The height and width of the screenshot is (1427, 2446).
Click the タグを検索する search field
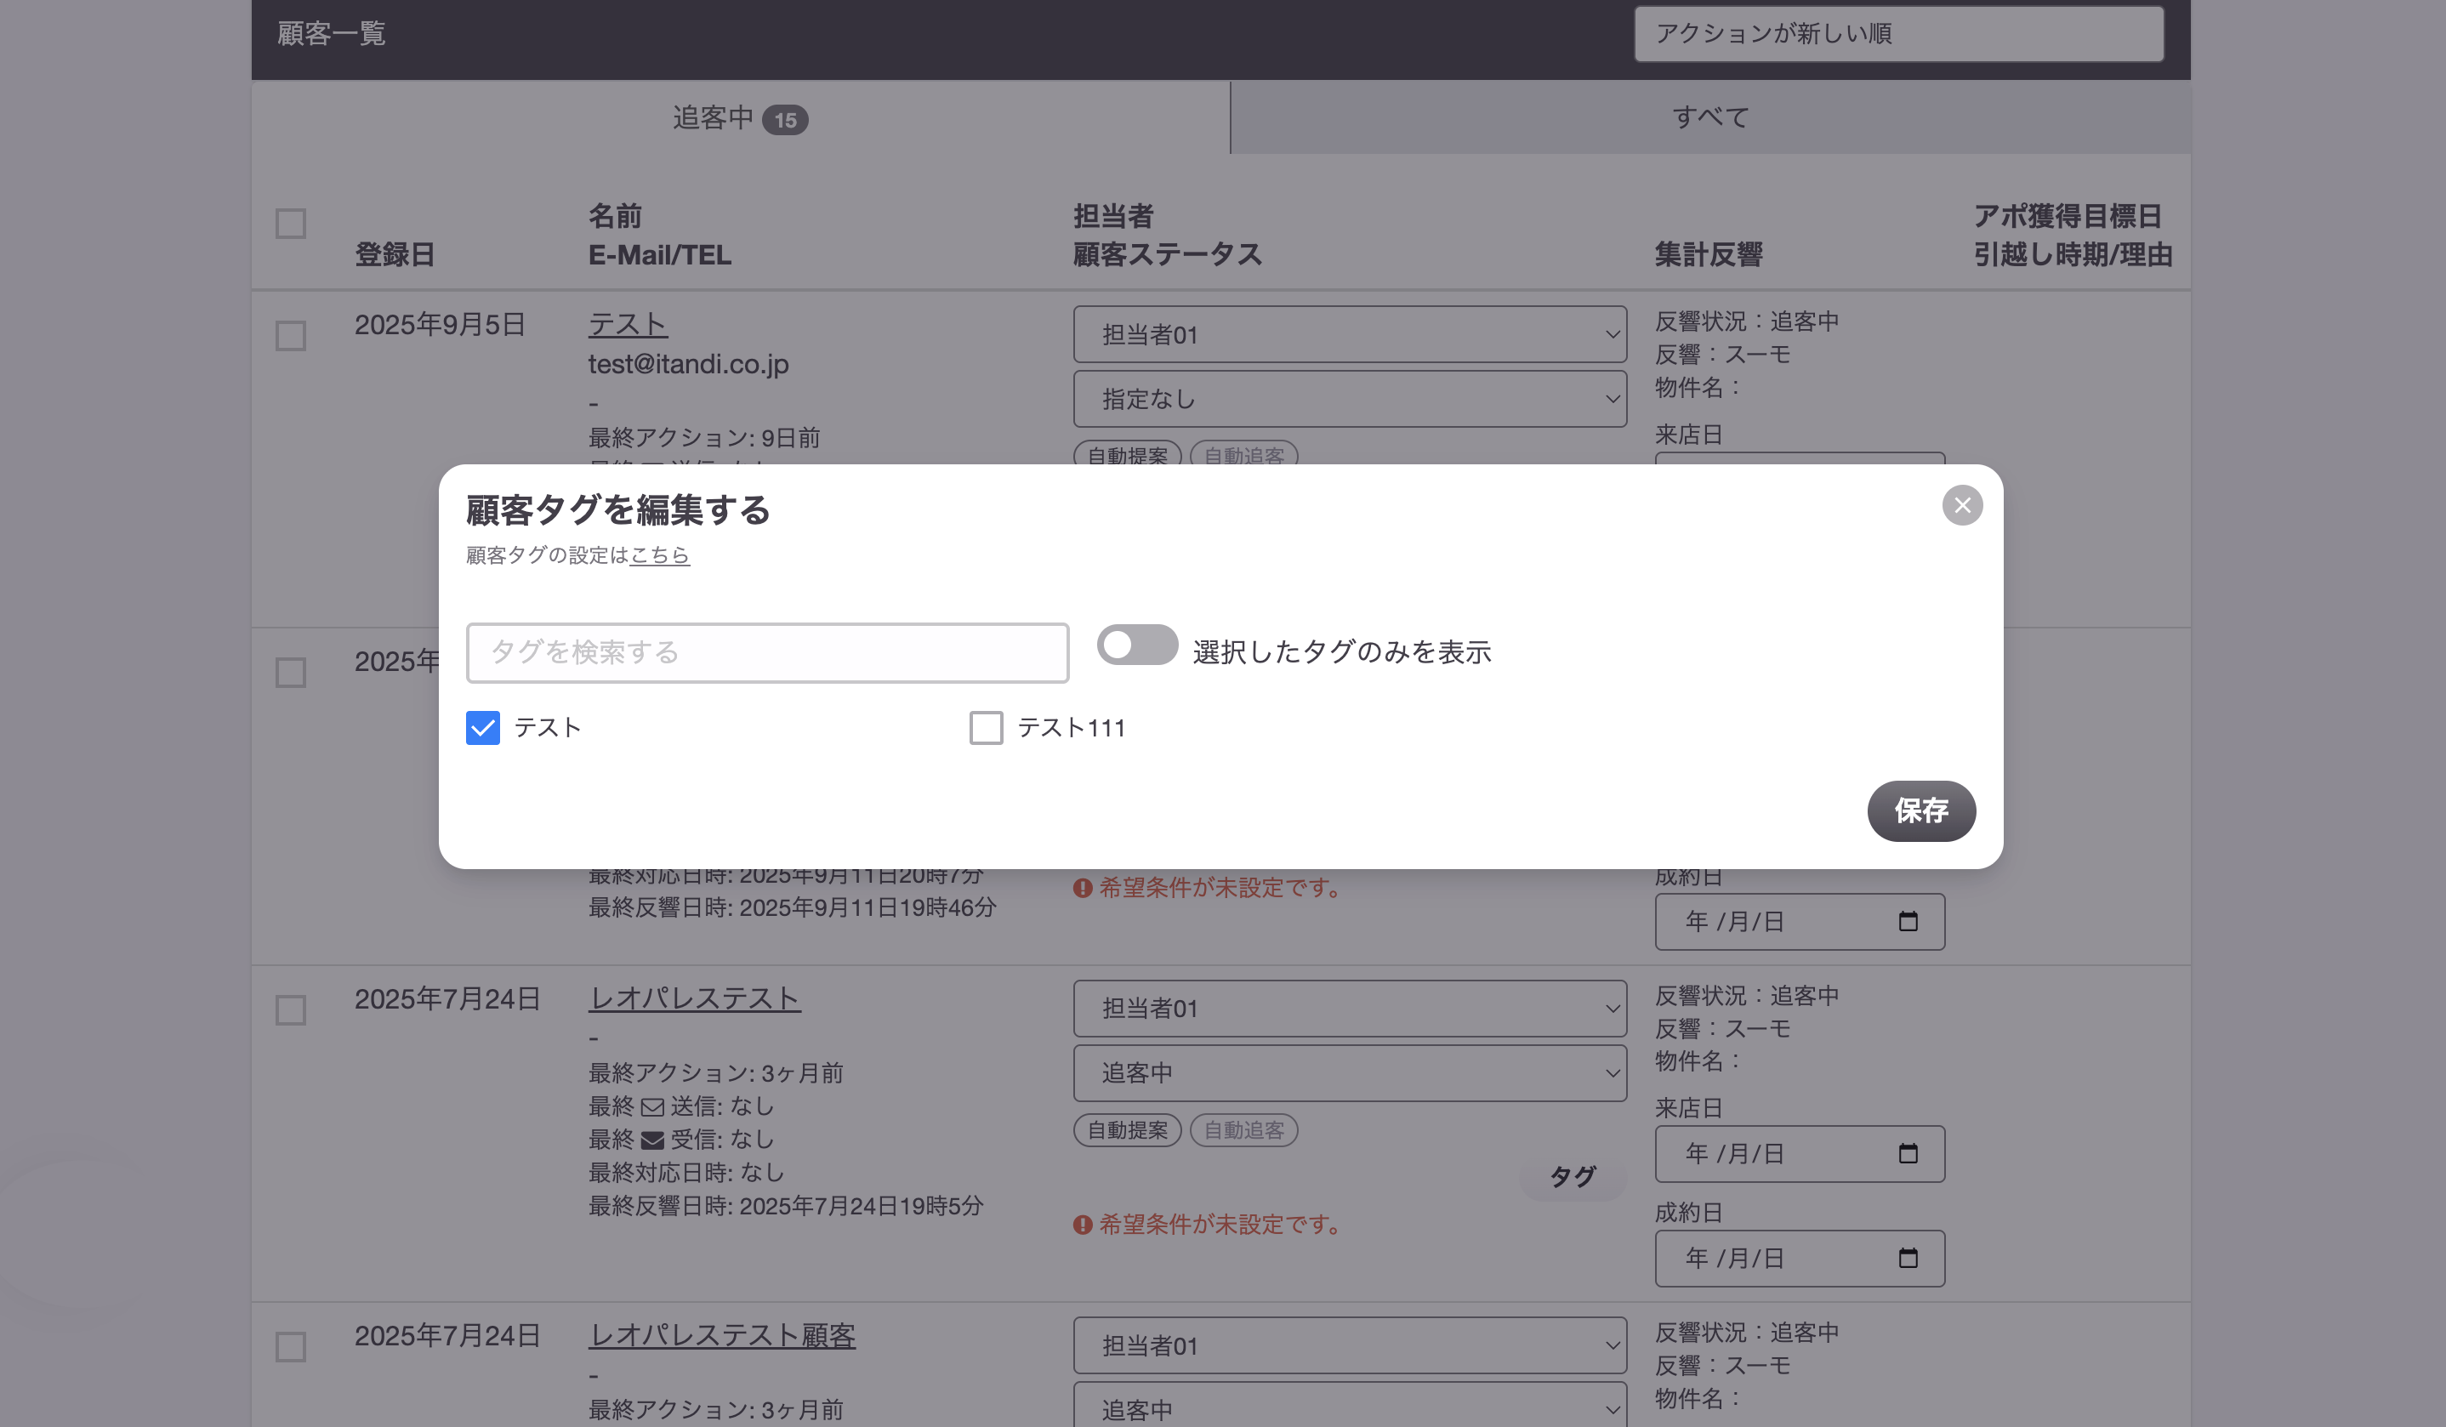tap(767, 652)
